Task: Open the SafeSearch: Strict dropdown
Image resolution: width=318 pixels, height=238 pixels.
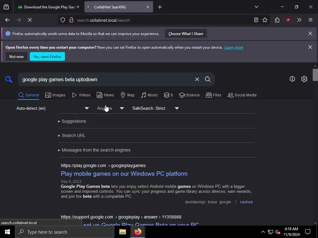Action: (156, 108)
